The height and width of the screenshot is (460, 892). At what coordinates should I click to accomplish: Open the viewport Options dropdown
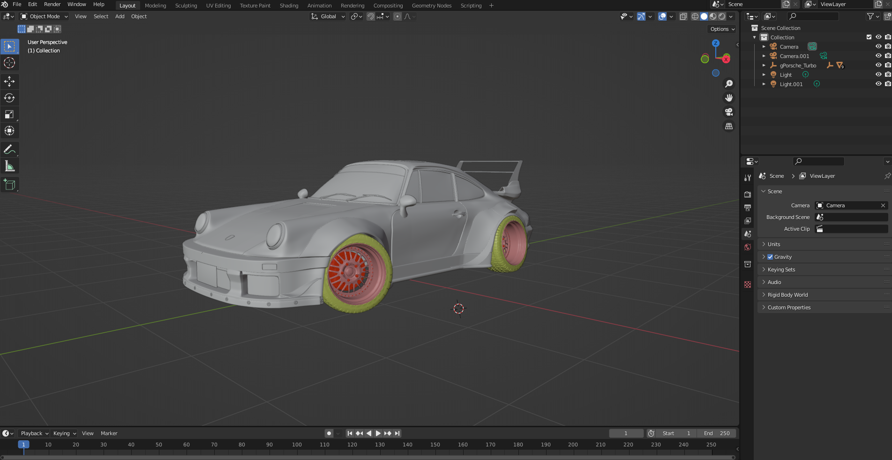tap(722, 29)
